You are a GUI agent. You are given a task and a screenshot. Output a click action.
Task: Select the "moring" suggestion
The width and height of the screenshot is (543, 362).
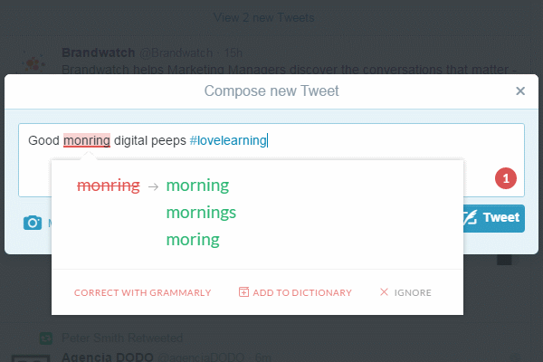click(x=193, y=240)
